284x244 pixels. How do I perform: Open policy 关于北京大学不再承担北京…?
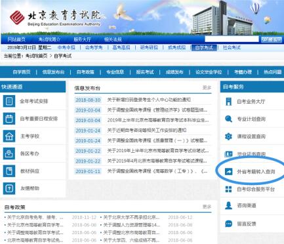coord(132,217)
